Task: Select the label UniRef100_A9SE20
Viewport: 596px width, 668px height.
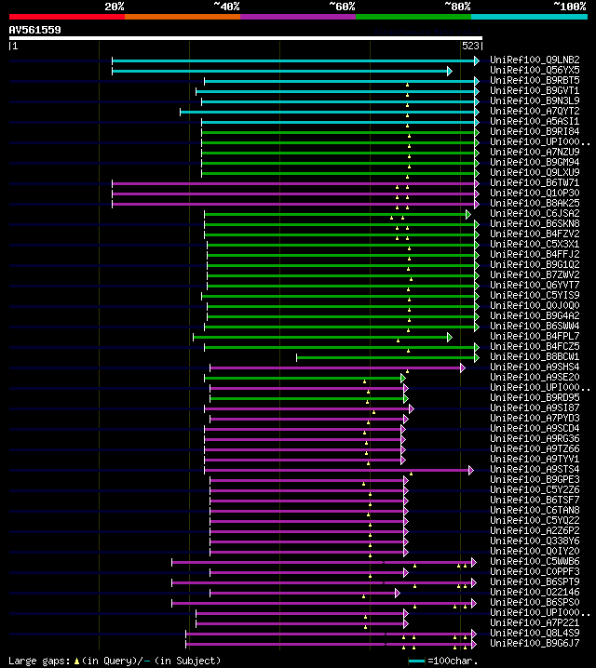Action: pos(535,377)
